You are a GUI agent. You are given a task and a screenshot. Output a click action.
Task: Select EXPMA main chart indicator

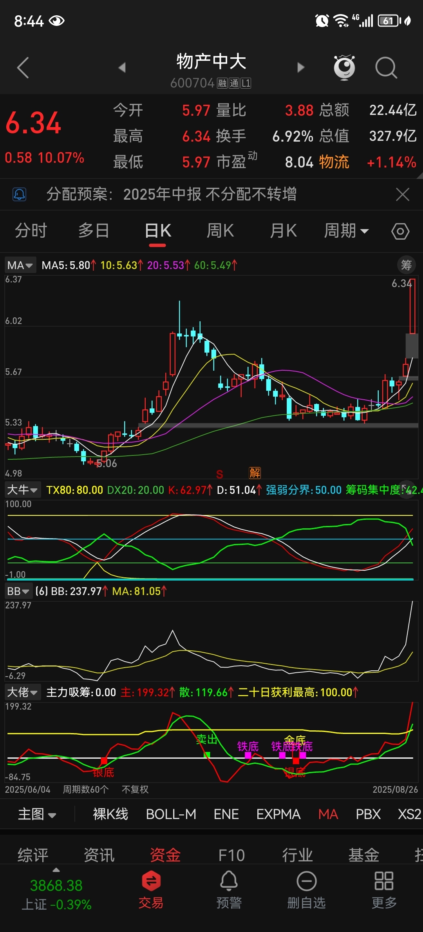pos(278,814)
